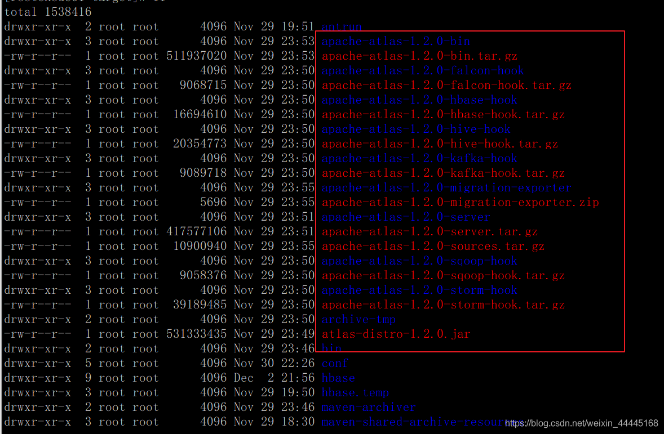Screen dimensions: 664x434
Task: Select atlas-distro-1.2.0.jar file name
Action: pyautogui.click(x=396, y=334)
